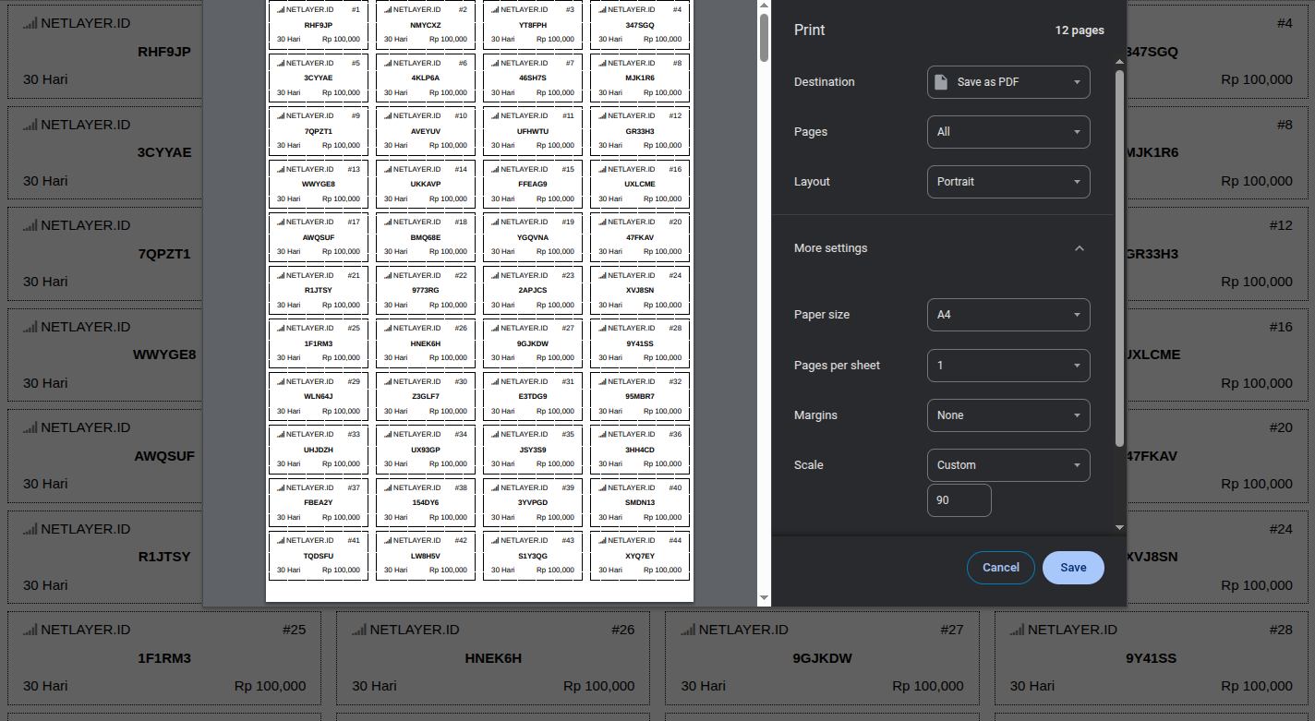Click the settings panel scrollbar thumb

[1119, 258]
